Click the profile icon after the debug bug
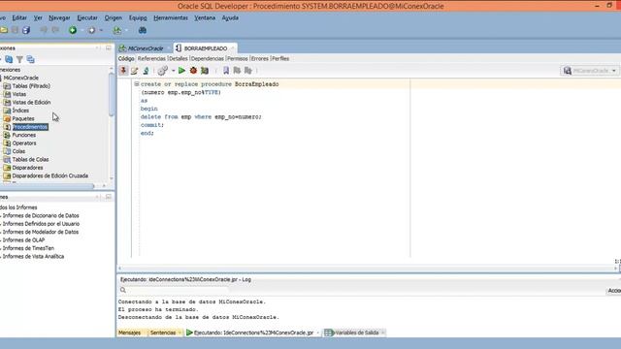This screenshot has width=621, height=349. [205, 71]
